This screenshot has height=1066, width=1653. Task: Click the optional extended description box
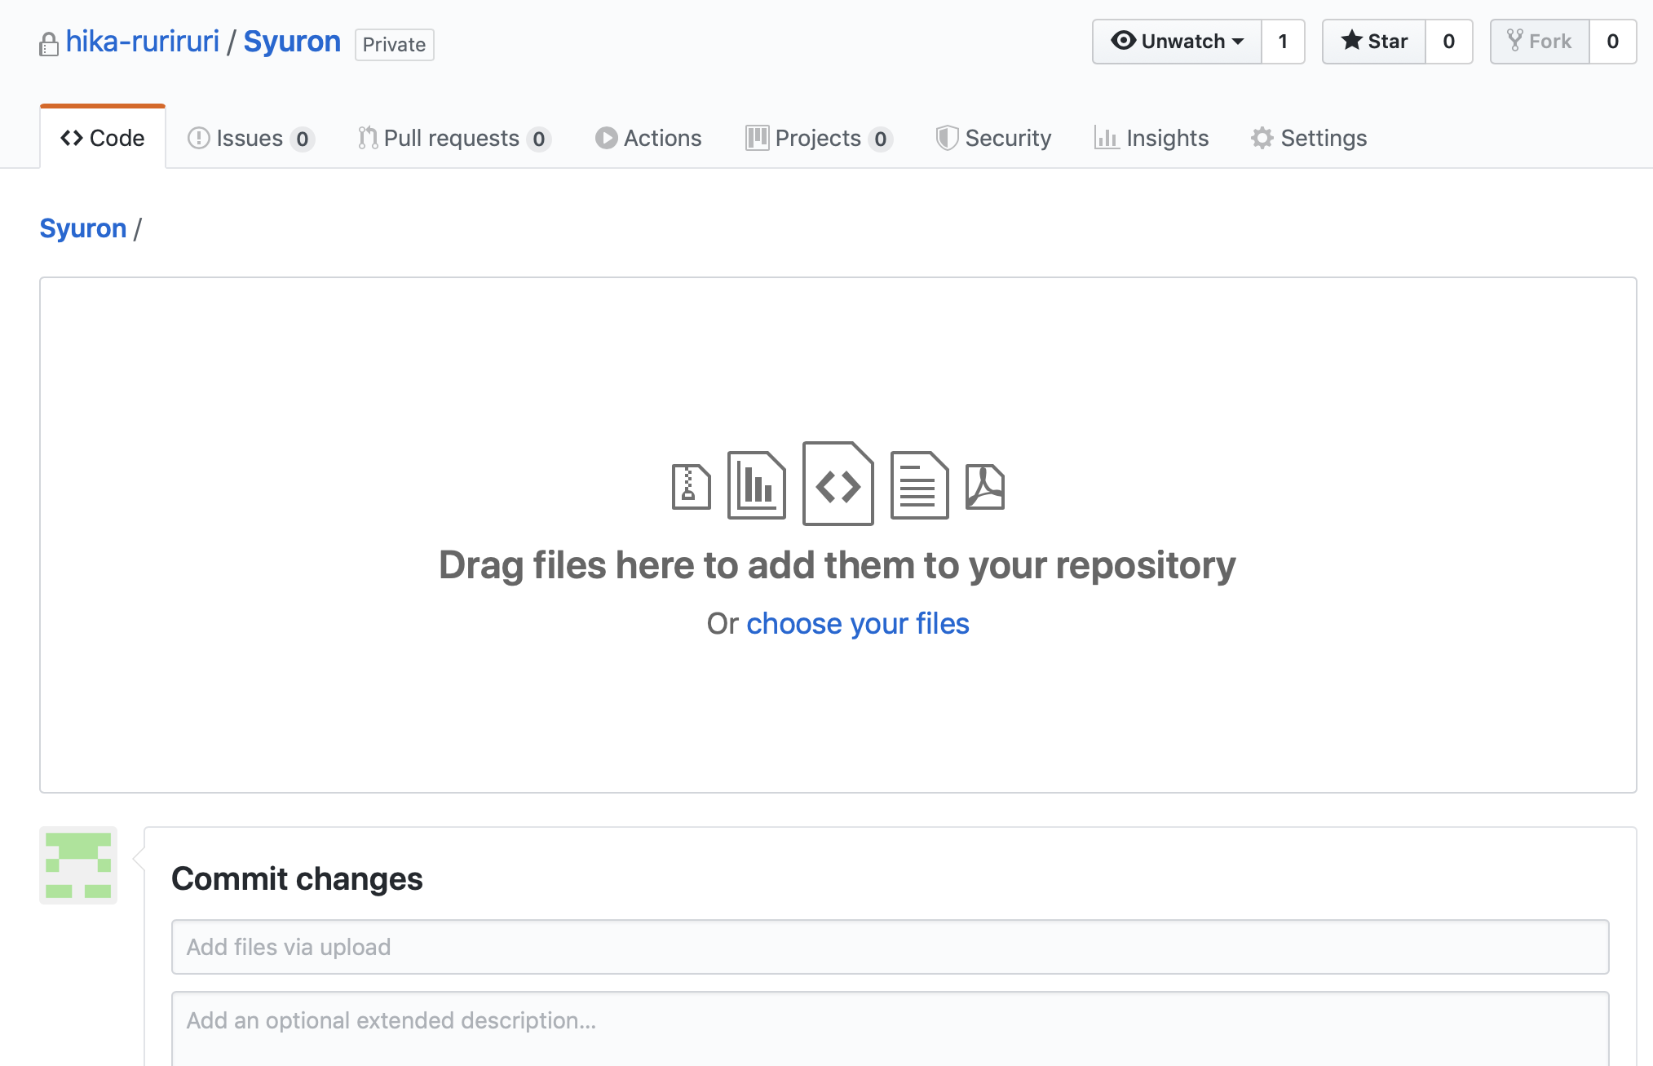click(890, 1026)
